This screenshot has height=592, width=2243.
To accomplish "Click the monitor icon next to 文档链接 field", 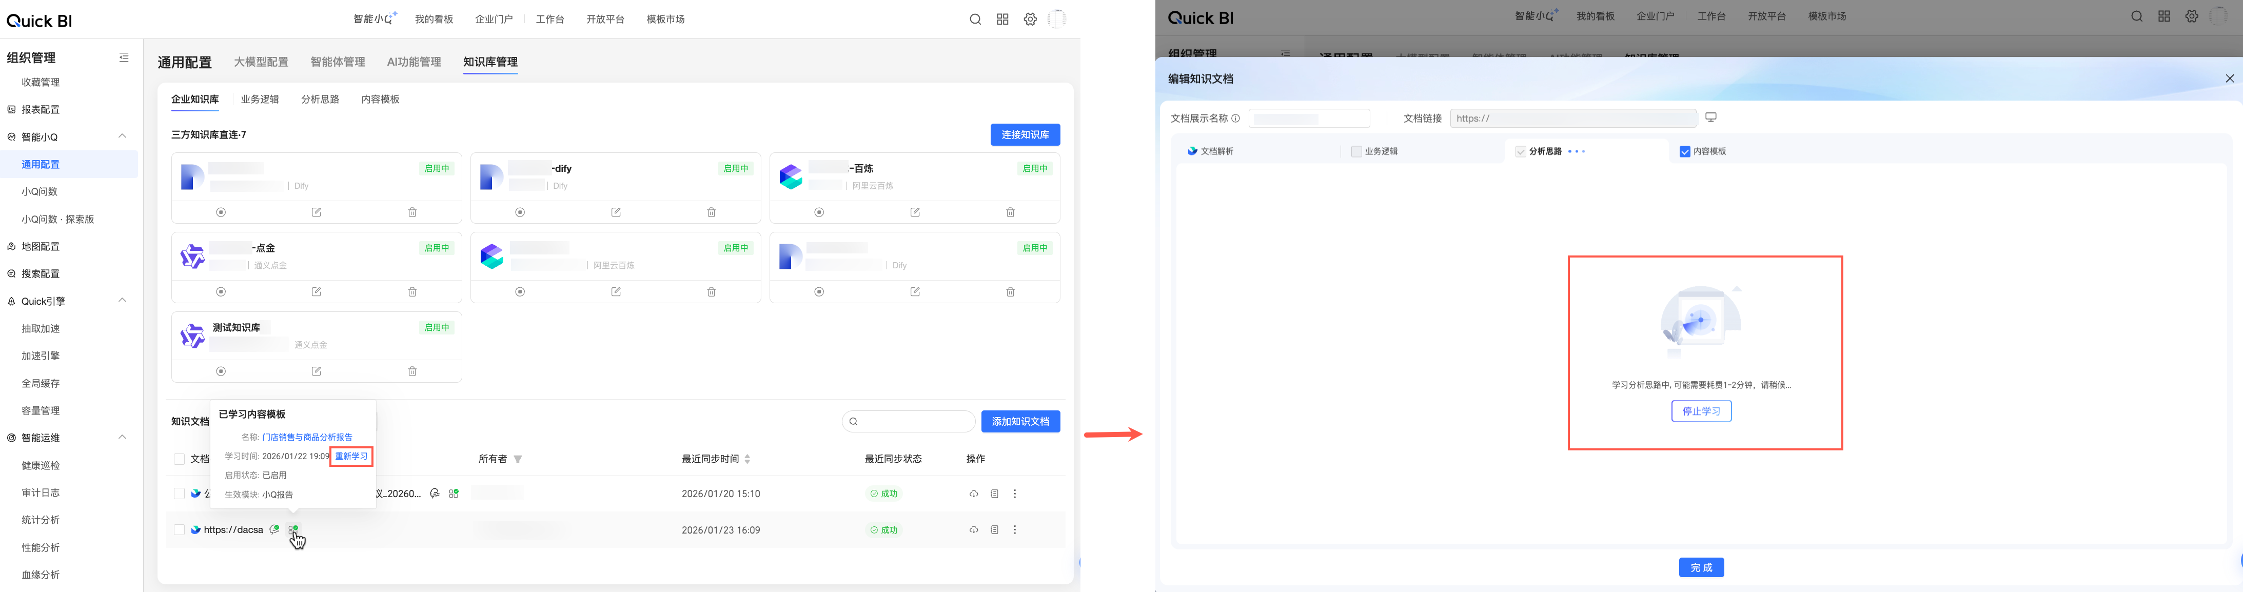I will click(1710, 117).
